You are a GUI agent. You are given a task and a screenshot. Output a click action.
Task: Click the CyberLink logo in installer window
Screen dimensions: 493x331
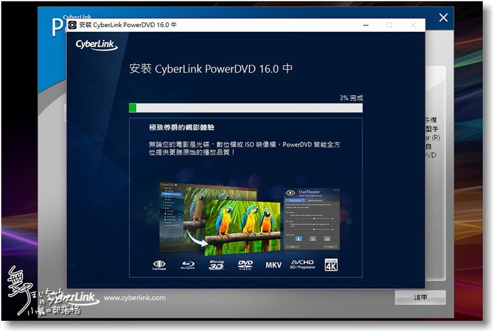click(x=97, y=45)
